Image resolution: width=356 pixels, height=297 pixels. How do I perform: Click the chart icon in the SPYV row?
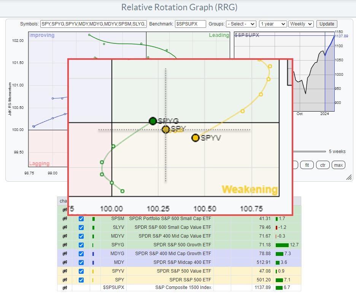coord(64,271)
